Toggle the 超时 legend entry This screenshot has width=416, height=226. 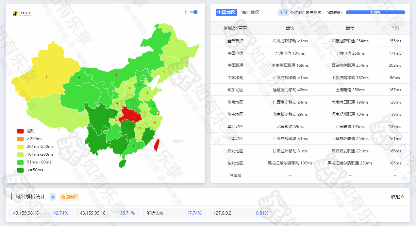click(x=26, y=131)
